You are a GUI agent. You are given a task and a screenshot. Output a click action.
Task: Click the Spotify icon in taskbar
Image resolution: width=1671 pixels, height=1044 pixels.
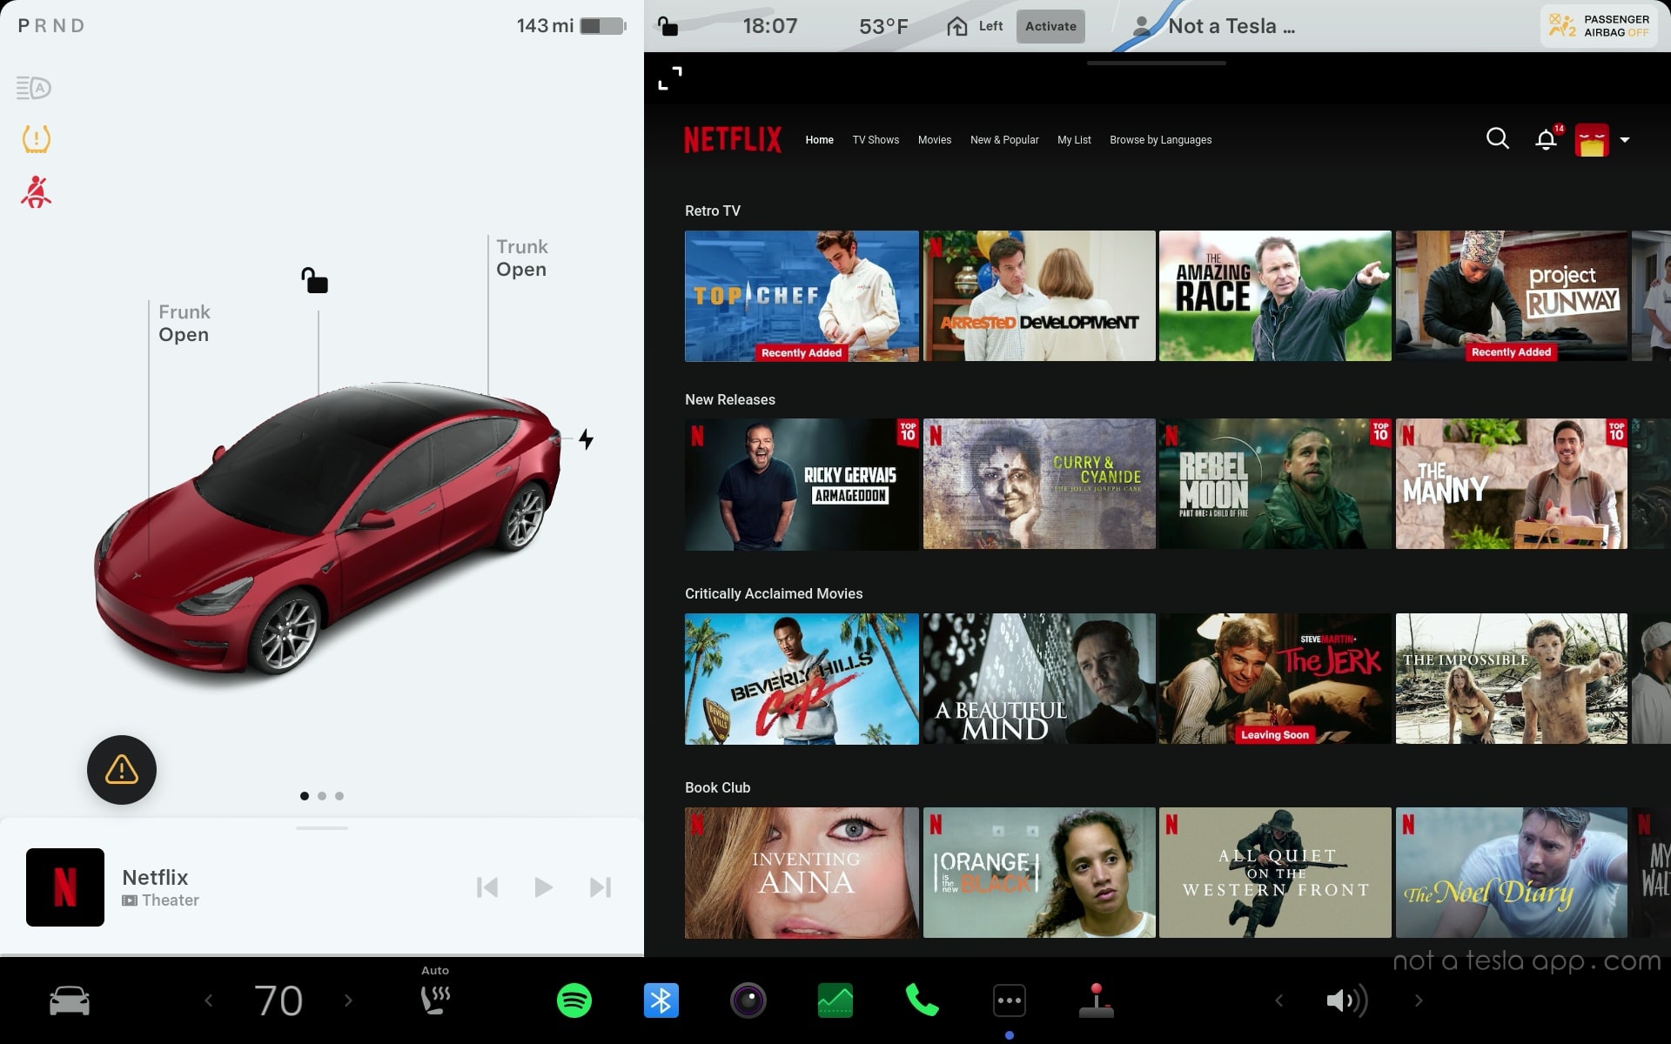point(574,998)
